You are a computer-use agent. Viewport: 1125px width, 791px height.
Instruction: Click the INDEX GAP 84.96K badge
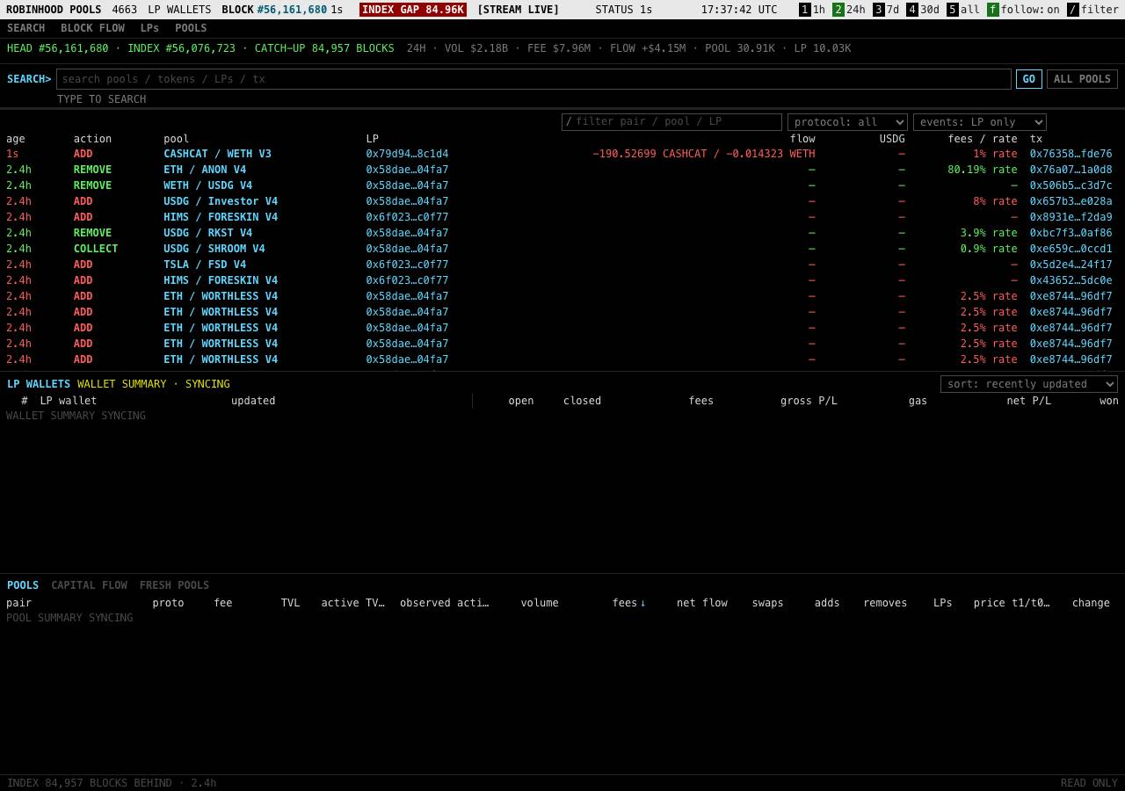pyautogui.click(x=413, y=10)
